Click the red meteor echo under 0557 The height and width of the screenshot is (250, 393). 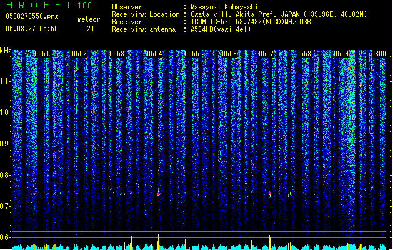click(x=270, y=194)
